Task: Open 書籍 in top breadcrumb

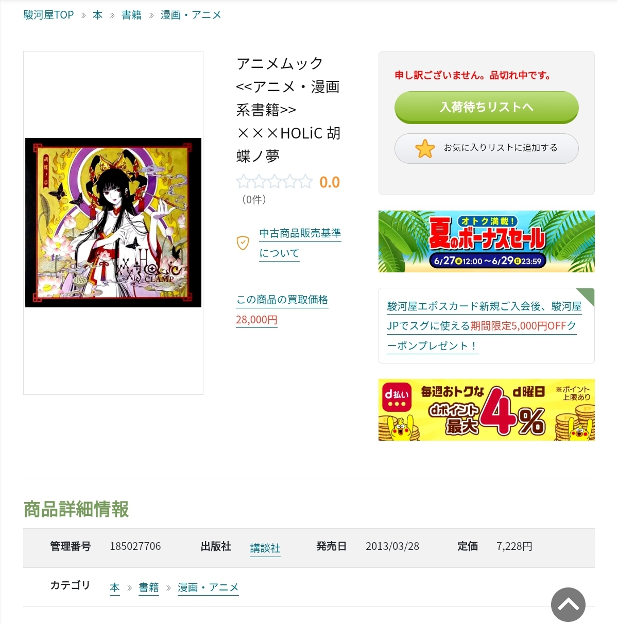Action: (131, 15)
